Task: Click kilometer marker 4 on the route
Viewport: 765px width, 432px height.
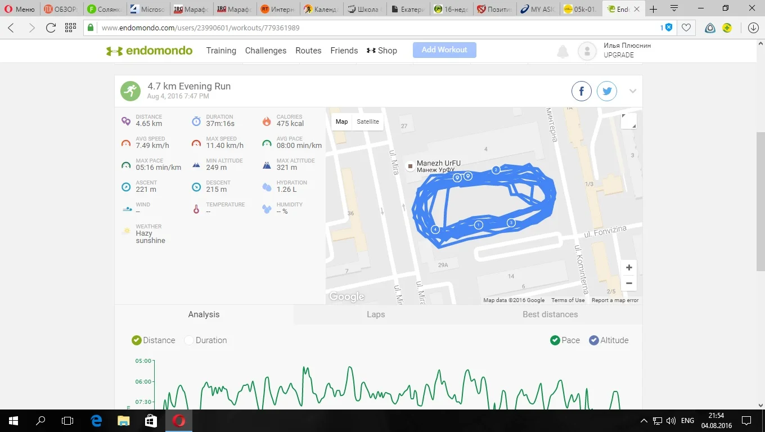Action: click(x=435, y=229)
